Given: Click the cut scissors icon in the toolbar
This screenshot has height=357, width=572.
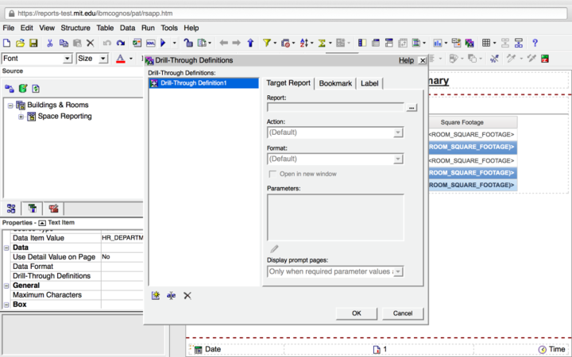Looking at the screenshot, I should [50, 43].
